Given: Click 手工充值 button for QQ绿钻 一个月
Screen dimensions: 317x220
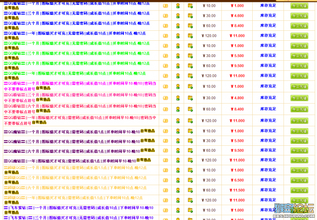Looking at the screenshot, I should click(299, 46).
